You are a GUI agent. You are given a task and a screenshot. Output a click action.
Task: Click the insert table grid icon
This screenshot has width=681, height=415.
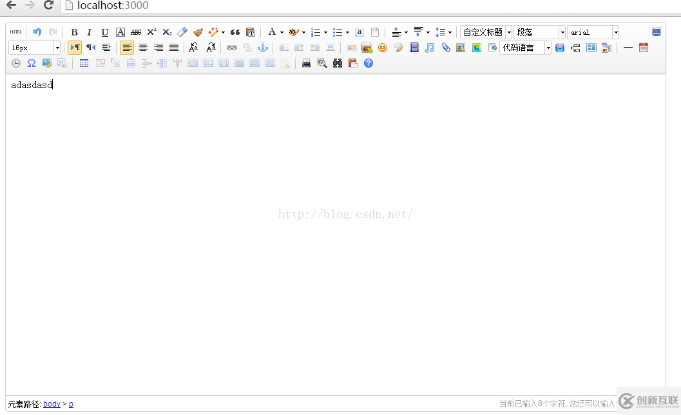[x=84, y=63]
